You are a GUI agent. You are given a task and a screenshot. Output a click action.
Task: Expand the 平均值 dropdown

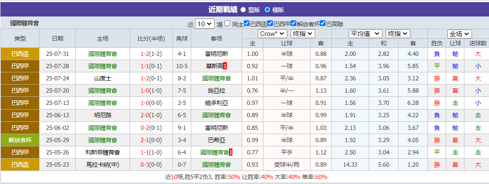(x=365, y=33)
